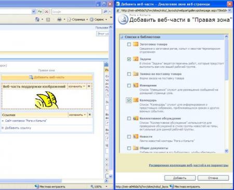Click the Общие документы library icon
The image size is (234, 190).
[136, 148]
